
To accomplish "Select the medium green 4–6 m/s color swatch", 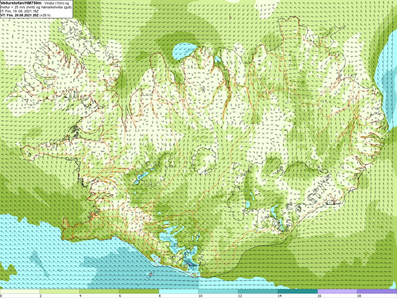I will tap(99, 291).
